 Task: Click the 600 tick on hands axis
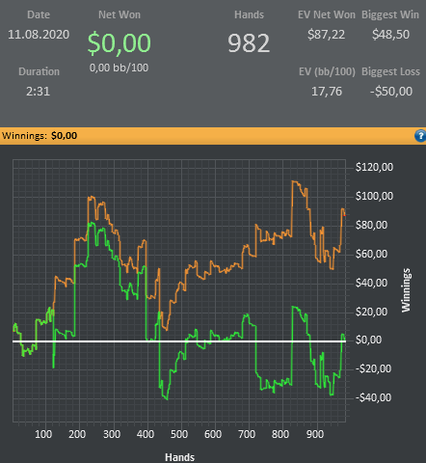click(213, 434)
